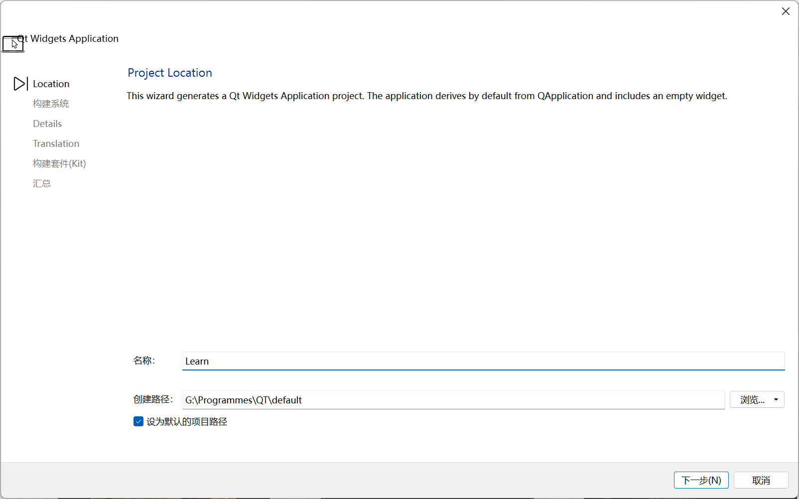Viewport: 799px width, 499px height.
Task: Select the Details step in sidebar
Action: point(47,124)
